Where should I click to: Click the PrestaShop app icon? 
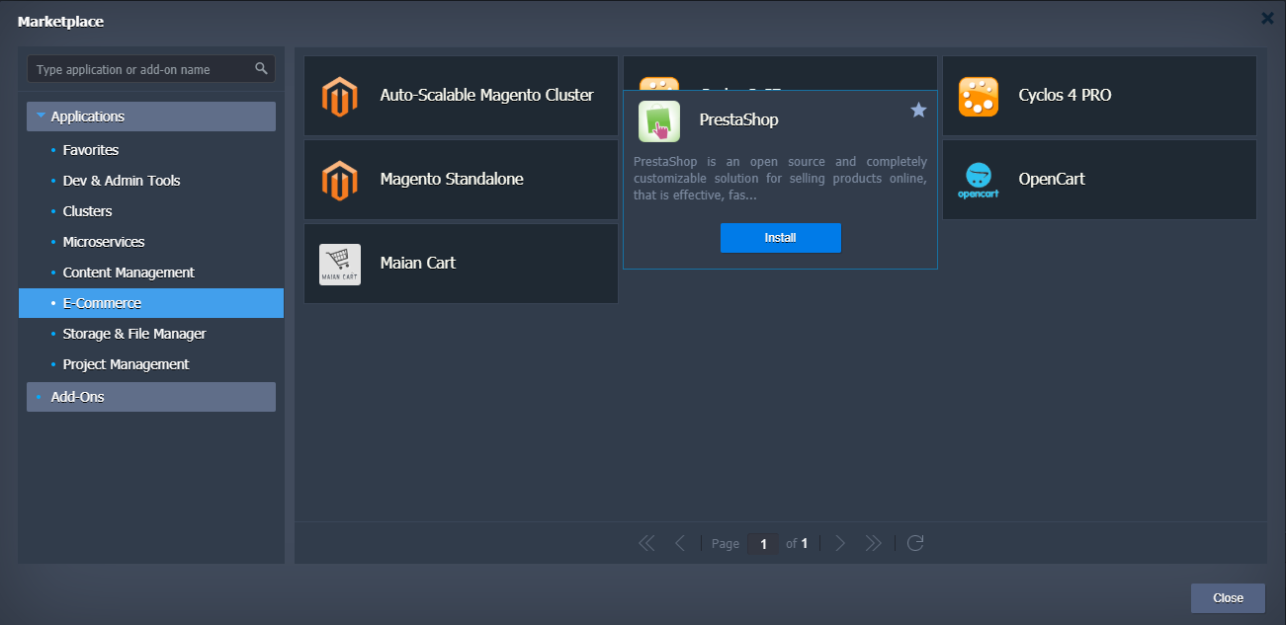coord(658,120)
